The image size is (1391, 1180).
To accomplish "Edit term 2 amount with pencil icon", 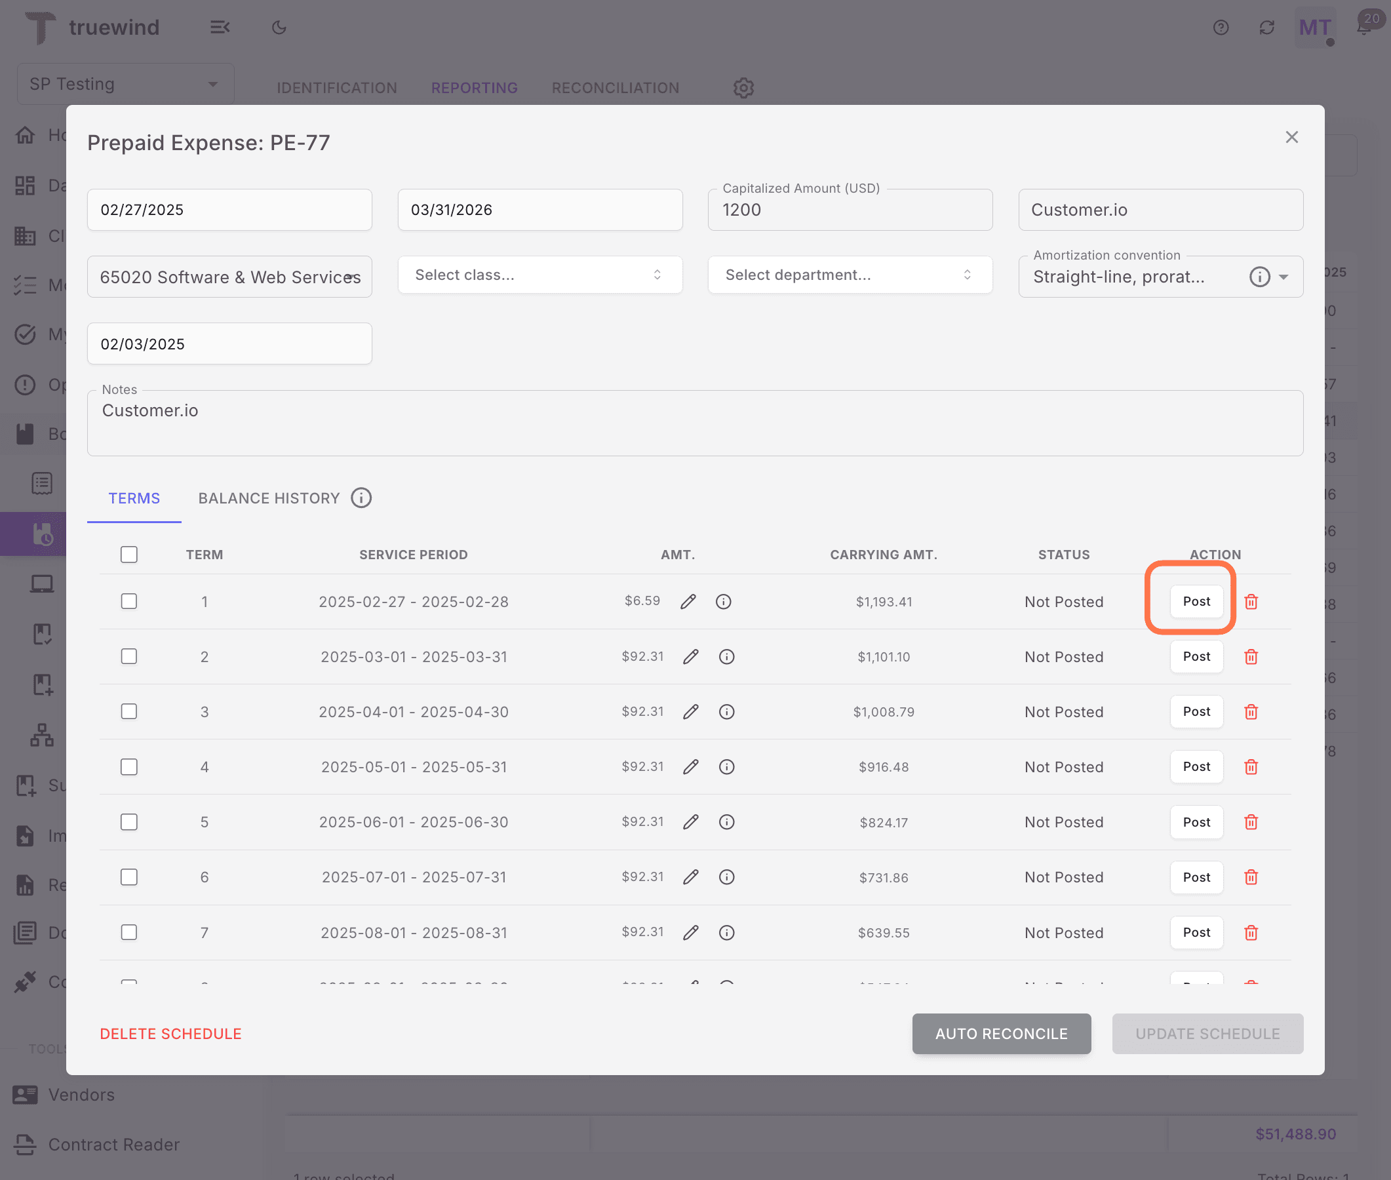I will coord(691,656).
